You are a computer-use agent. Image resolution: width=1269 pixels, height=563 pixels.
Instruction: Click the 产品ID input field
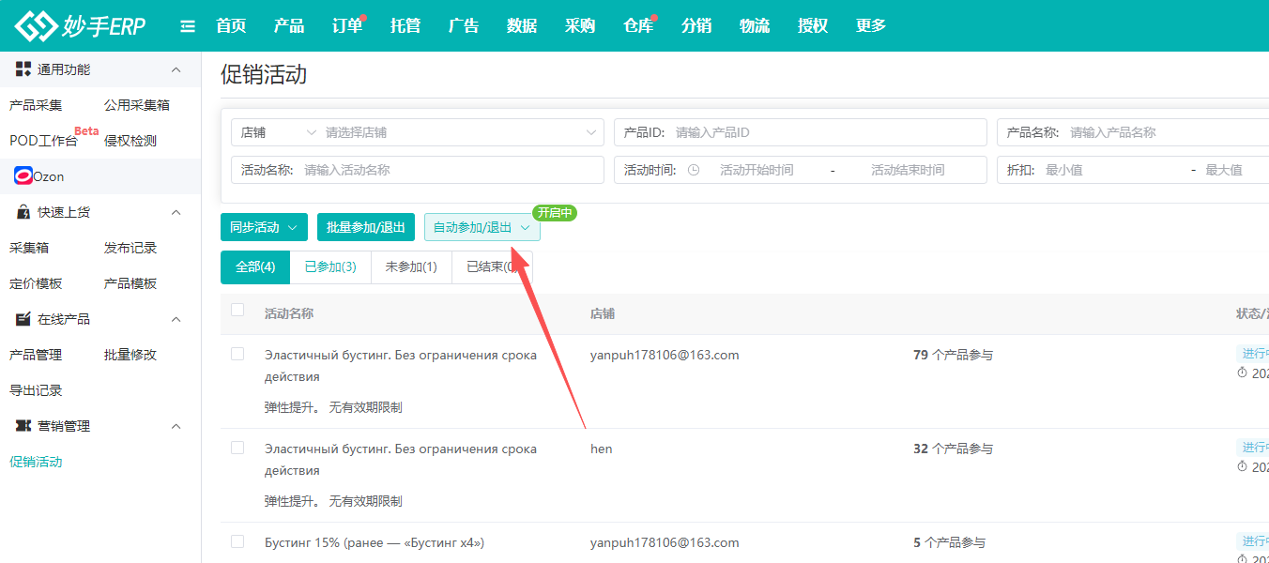point(801,132)
